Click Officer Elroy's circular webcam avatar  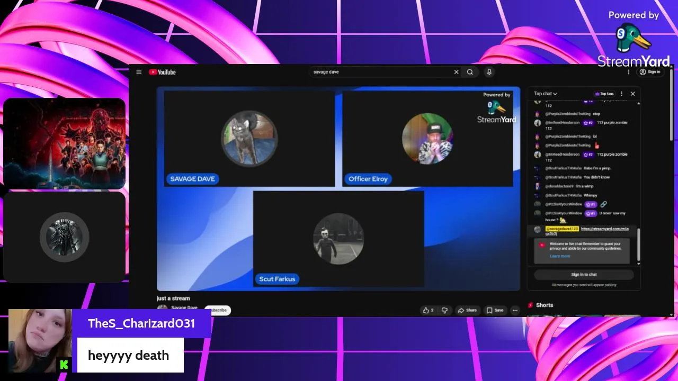point(427,139)
